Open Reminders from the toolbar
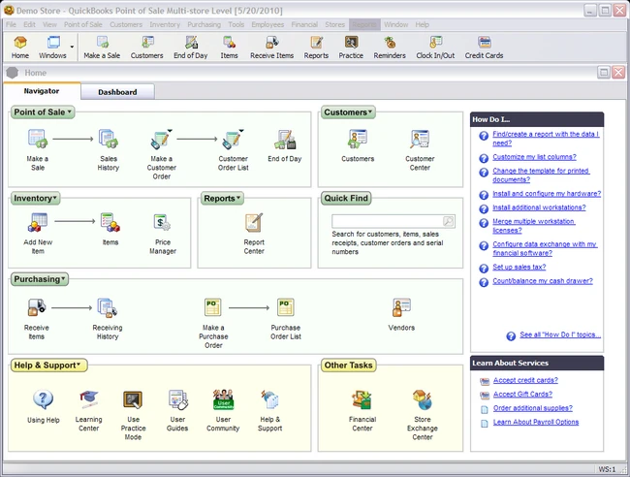The image size is (630, 477). [x=390, y=48]
